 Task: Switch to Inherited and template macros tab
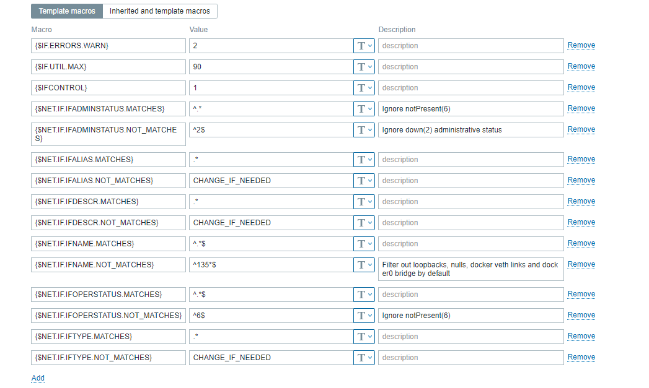click(x=159, y=11)
